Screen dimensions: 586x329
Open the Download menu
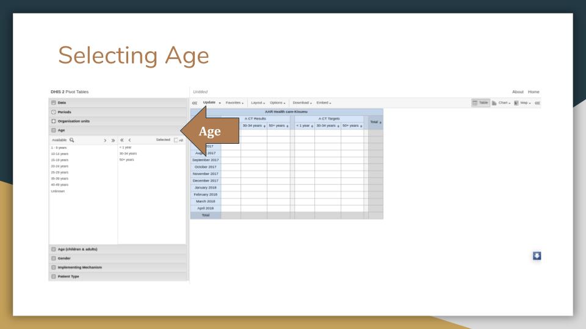(x=302, y=102)
